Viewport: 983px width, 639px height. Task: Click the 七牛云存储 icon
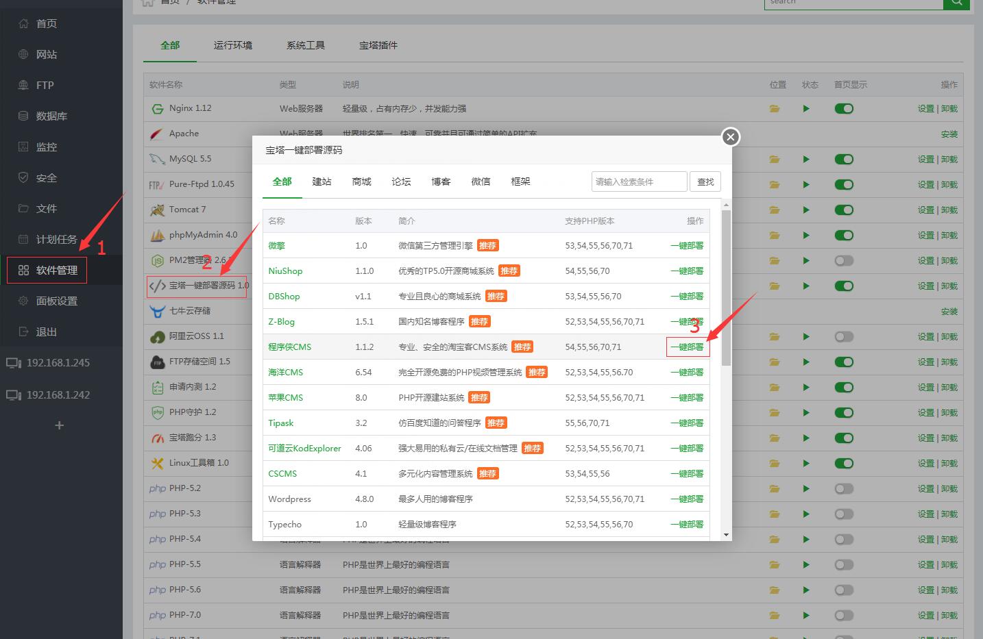point(157,311)
